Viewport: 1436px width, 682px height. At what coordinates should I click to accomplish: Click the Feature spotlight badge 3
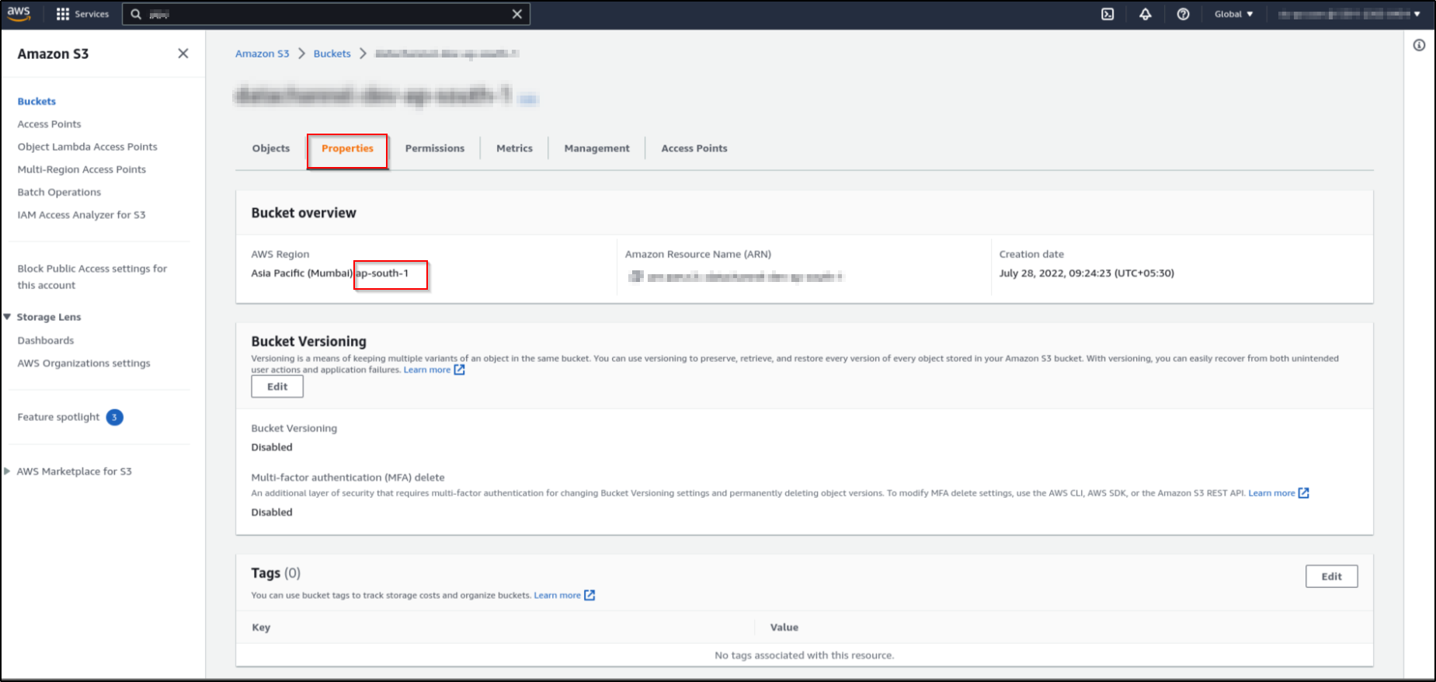point(114,417)
